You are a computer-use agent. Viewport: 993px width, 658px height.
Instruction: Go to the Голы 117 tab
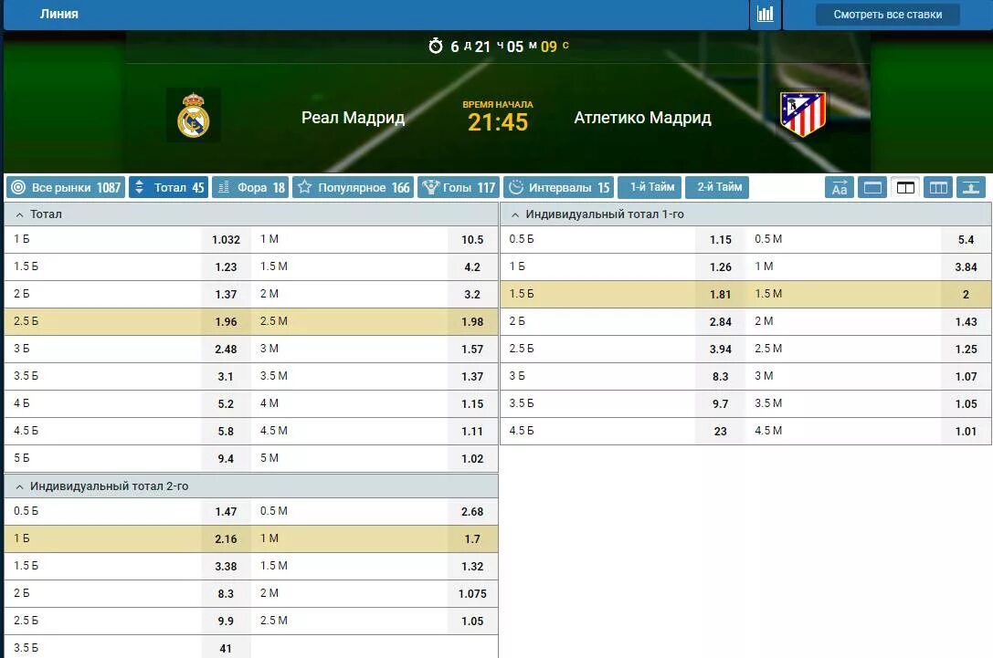(x=459, y=187)
